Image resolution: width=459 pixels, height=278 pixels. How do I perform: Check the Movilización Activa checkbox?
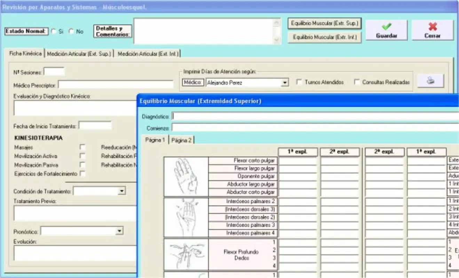(x=82, y=156)
